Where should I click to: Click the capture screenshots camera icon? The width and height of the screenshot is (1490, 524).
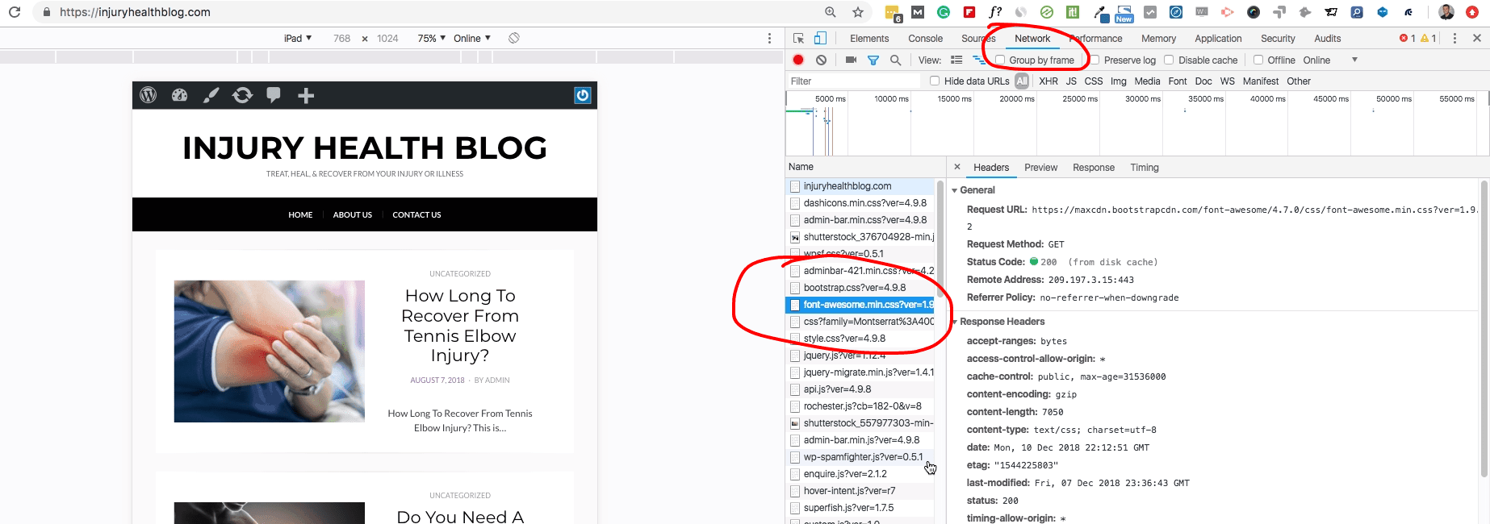[851, 60]
